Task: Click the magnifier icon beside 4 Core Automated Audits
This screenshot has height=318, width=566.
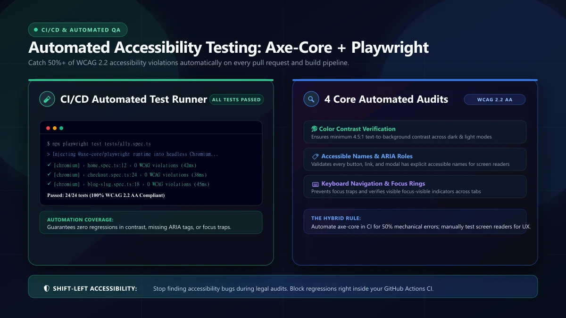Action: point(311,99)
